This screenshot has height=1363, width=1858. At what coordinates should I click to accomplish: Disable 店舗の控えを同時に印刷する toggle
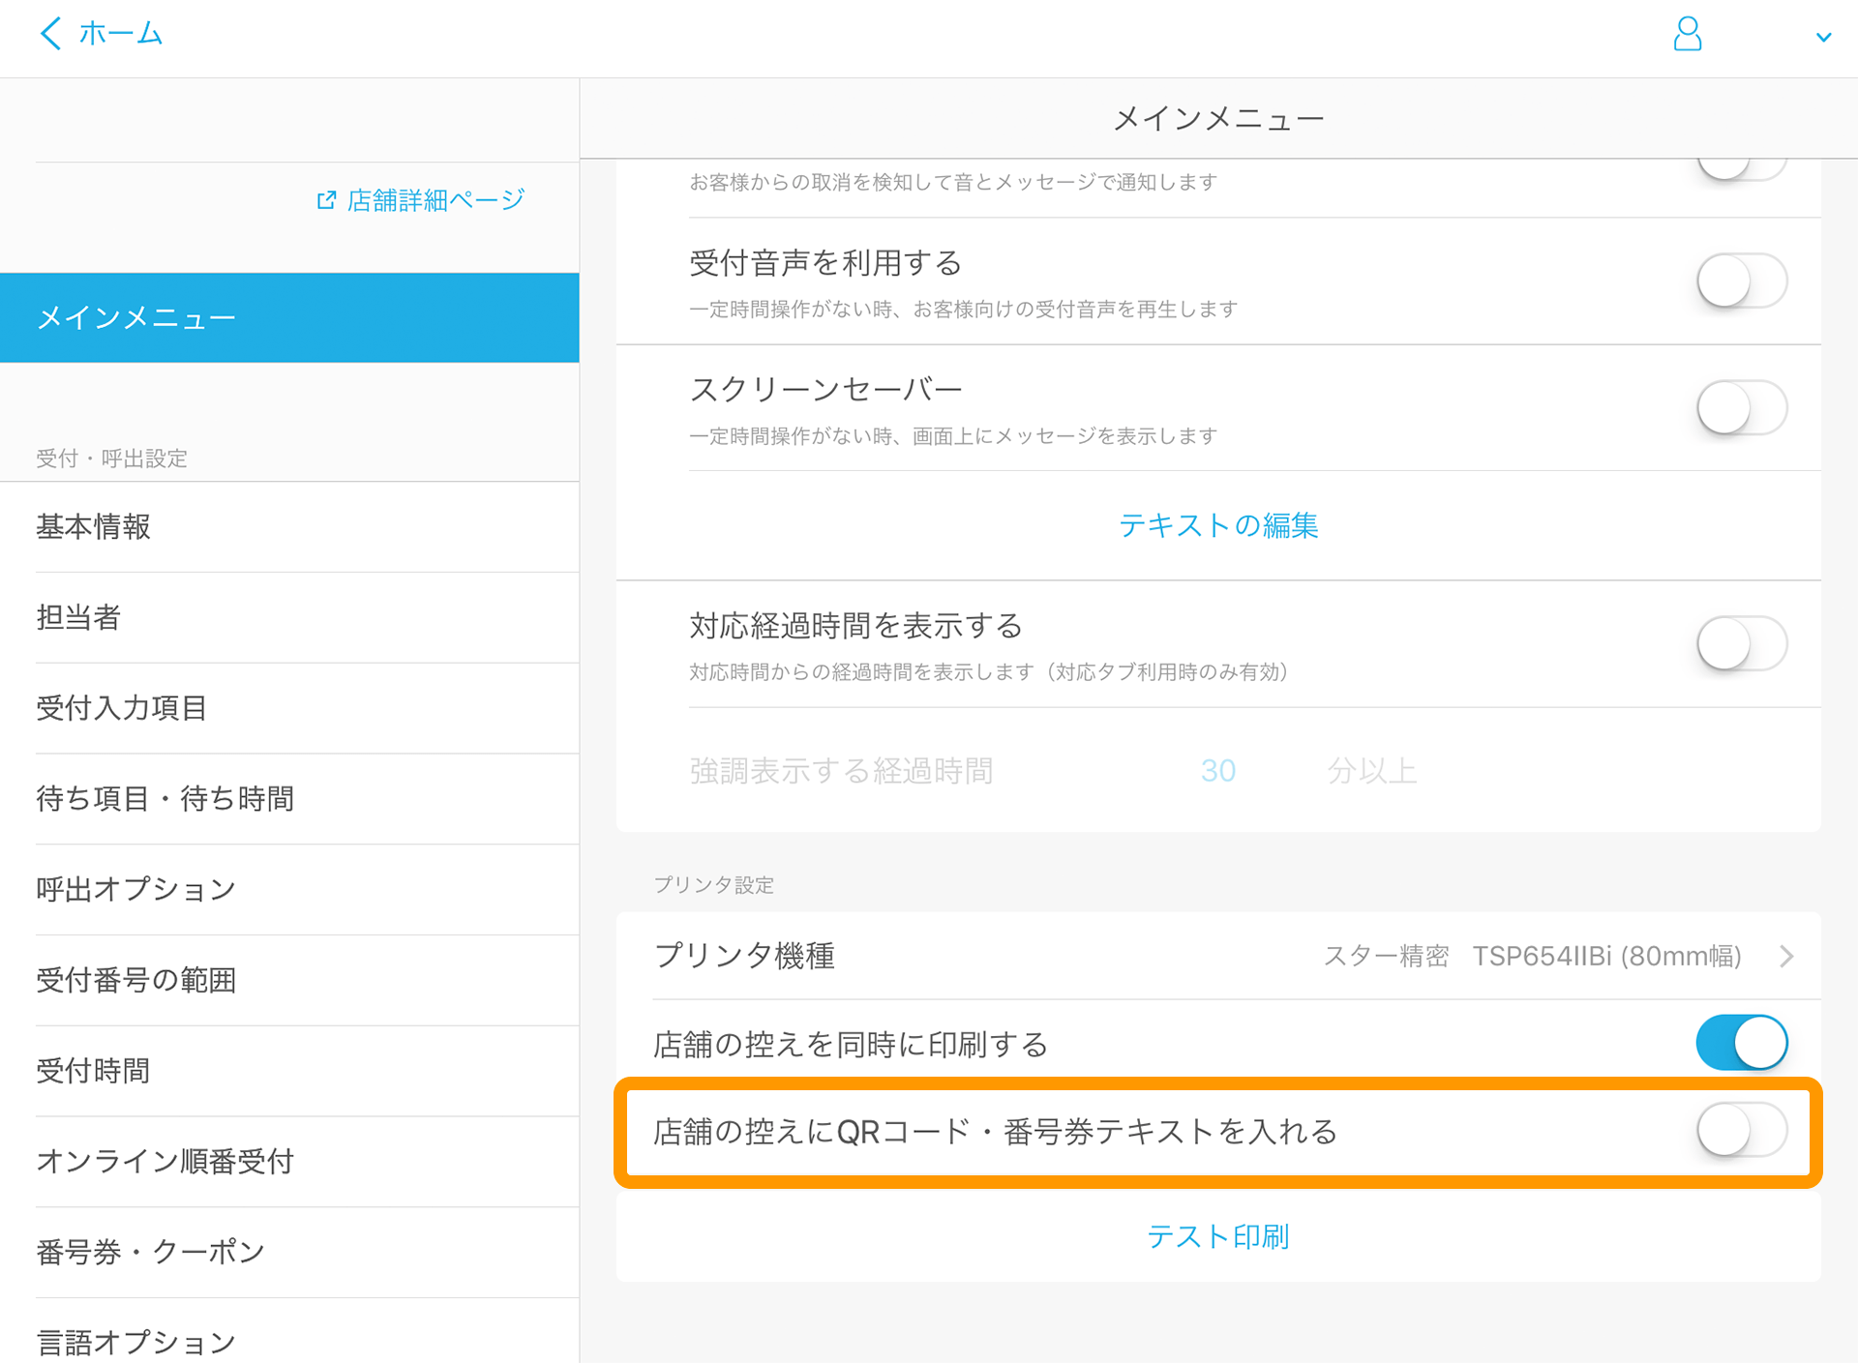point(1741,1043)
